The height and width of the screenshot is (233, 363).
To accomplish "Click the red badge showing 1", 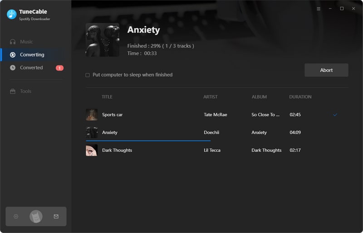I will [59, 68].
